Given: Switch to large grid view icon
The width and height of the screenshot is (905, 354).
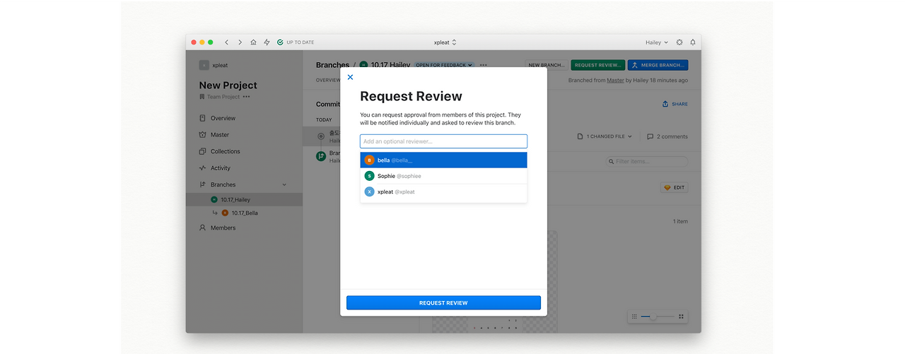Looking at the screenshot, I should [x=681, y=317].
